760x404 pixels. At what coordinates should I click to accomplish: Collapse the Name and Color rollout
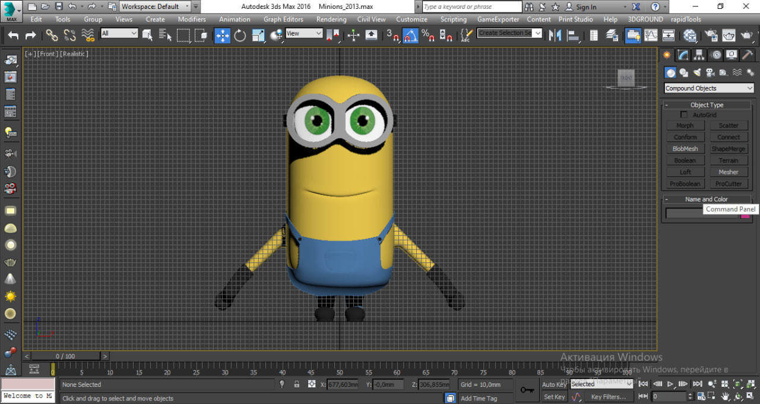(x=707, y=199)
